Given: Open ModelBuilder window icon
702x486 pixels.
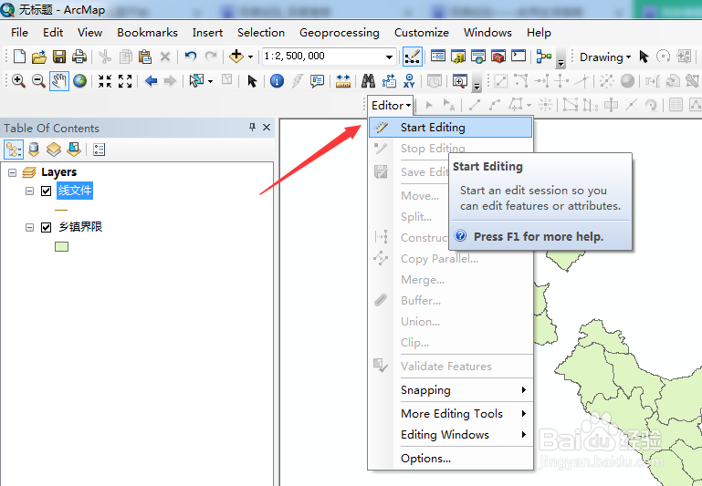Looking at the screenshot, I should tap(543, 57).
